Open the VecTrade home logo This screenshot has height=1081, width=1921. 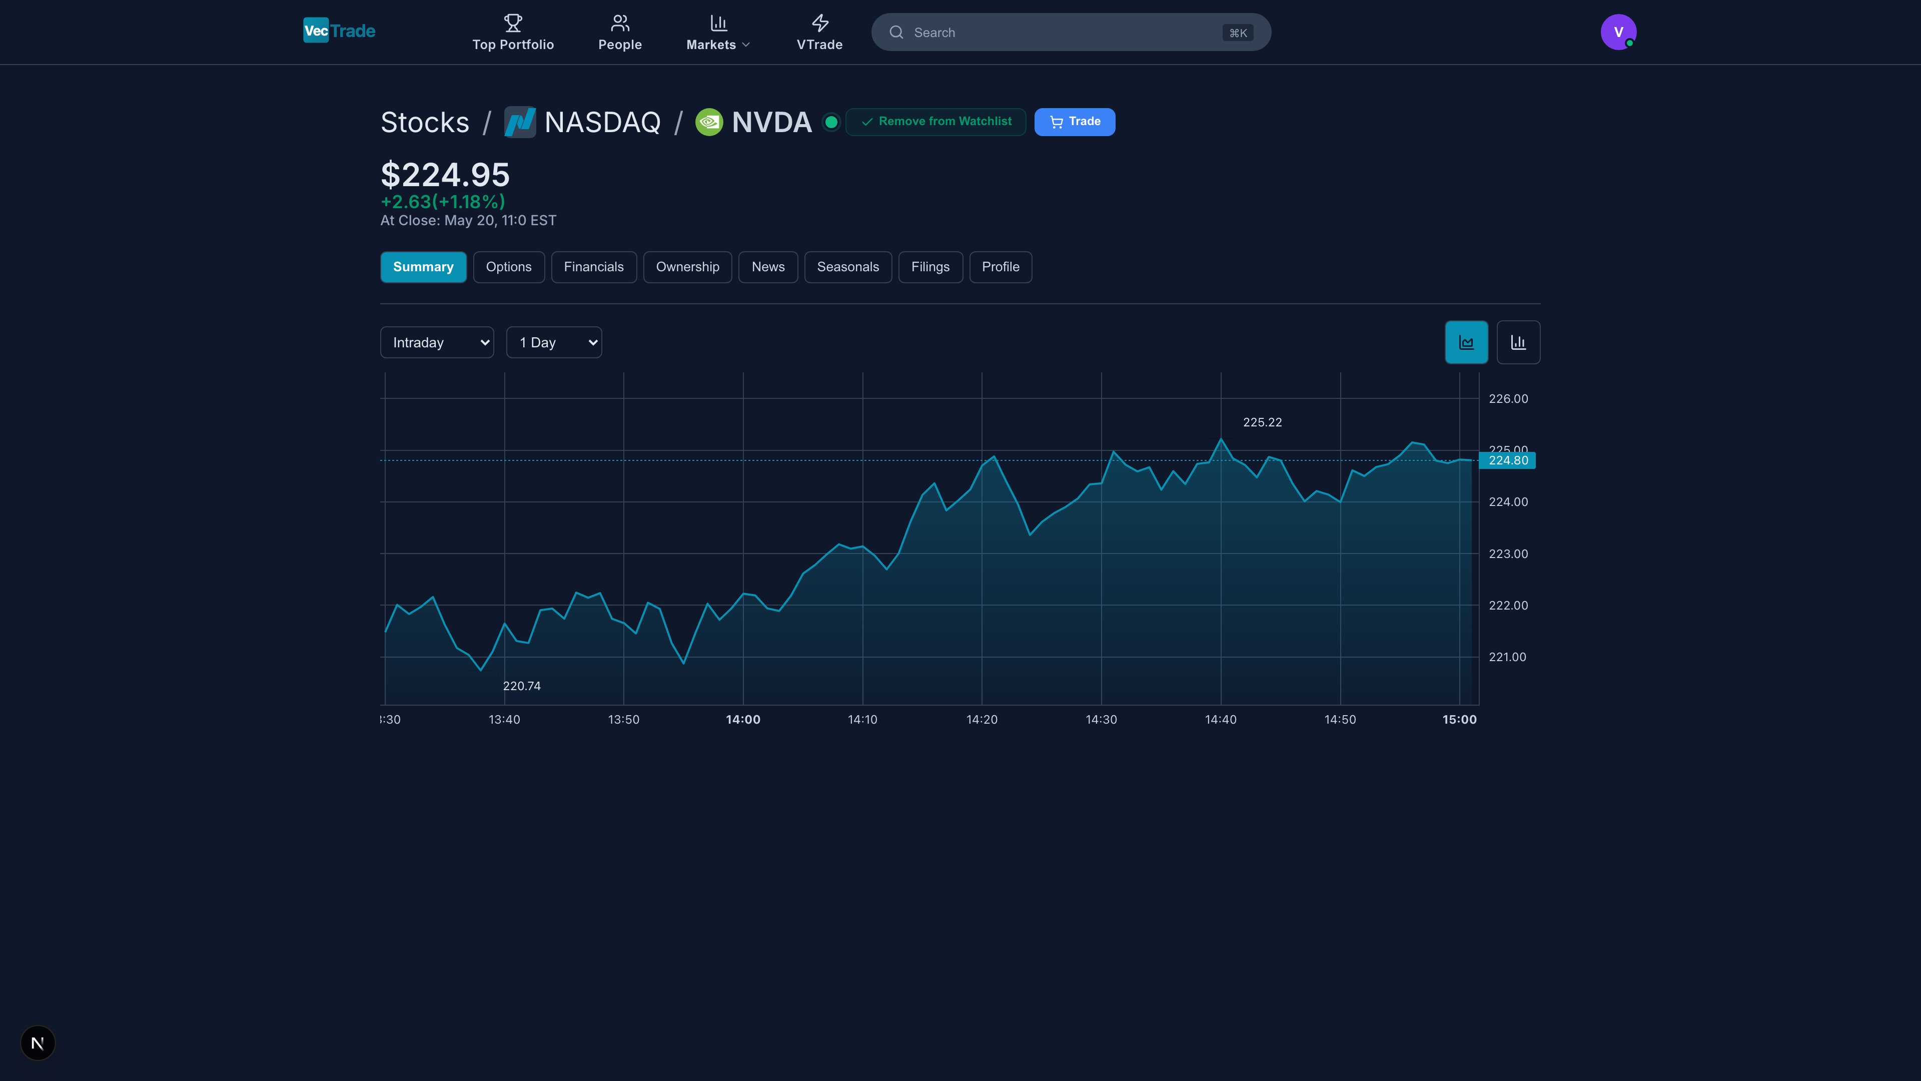pos(339,31)
